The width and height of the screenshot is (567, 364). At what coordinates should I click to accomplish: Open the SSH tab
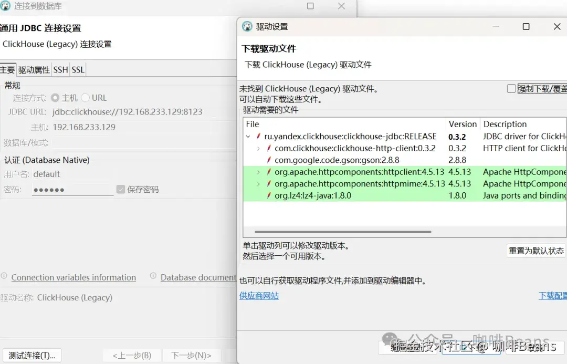point(61,69)
